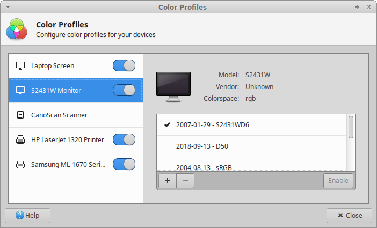Click the CanoScan Scanner icon
Screen dimensions: 377x228
pos(20,115)
